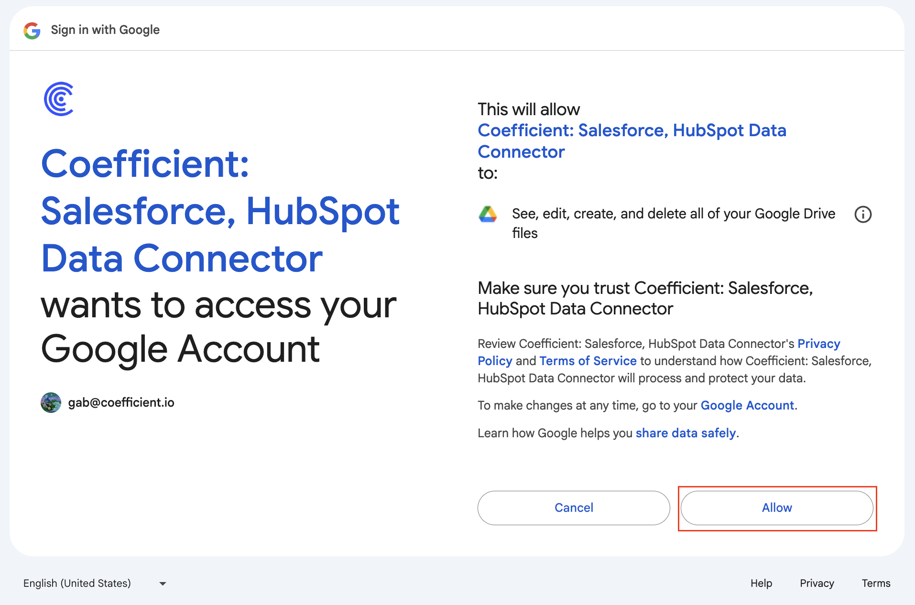
Task: Click the large blue Coefficient app heading
Action: tap(220, 211)
